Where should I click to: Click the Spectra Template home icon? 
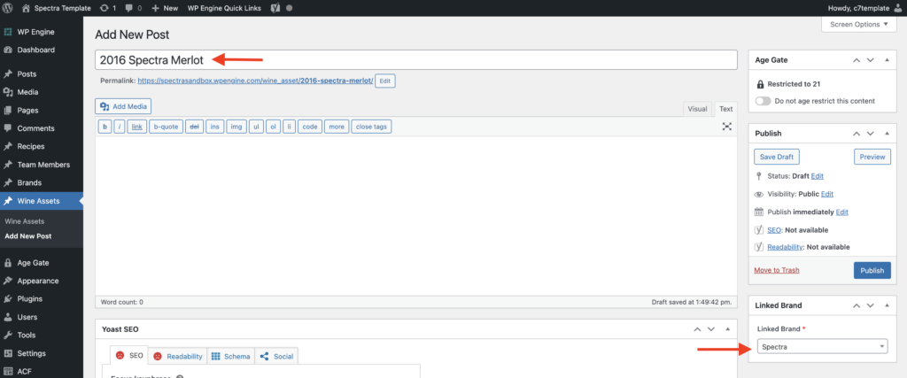[x=26, y=8]
